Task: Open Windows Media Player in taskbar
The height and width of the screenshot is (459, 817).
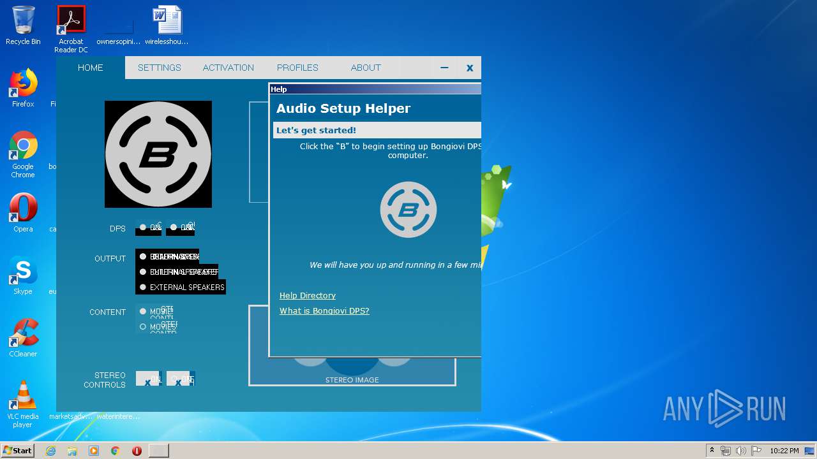Action: [x=94, y=451]
